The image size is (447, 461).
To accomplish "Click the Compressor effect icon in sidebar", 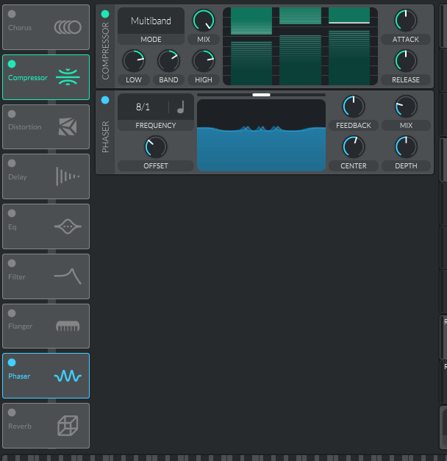I will [x=68, y=77].
